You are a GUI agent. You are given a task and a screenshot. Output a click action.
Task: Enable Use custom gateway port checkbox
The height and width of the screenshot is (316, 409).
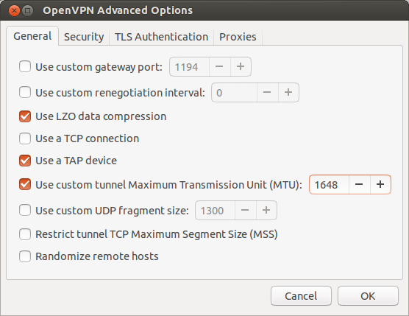point(25,66)
